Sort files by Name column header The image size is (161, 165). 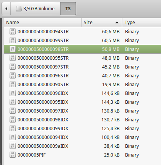tap(42, 23)
